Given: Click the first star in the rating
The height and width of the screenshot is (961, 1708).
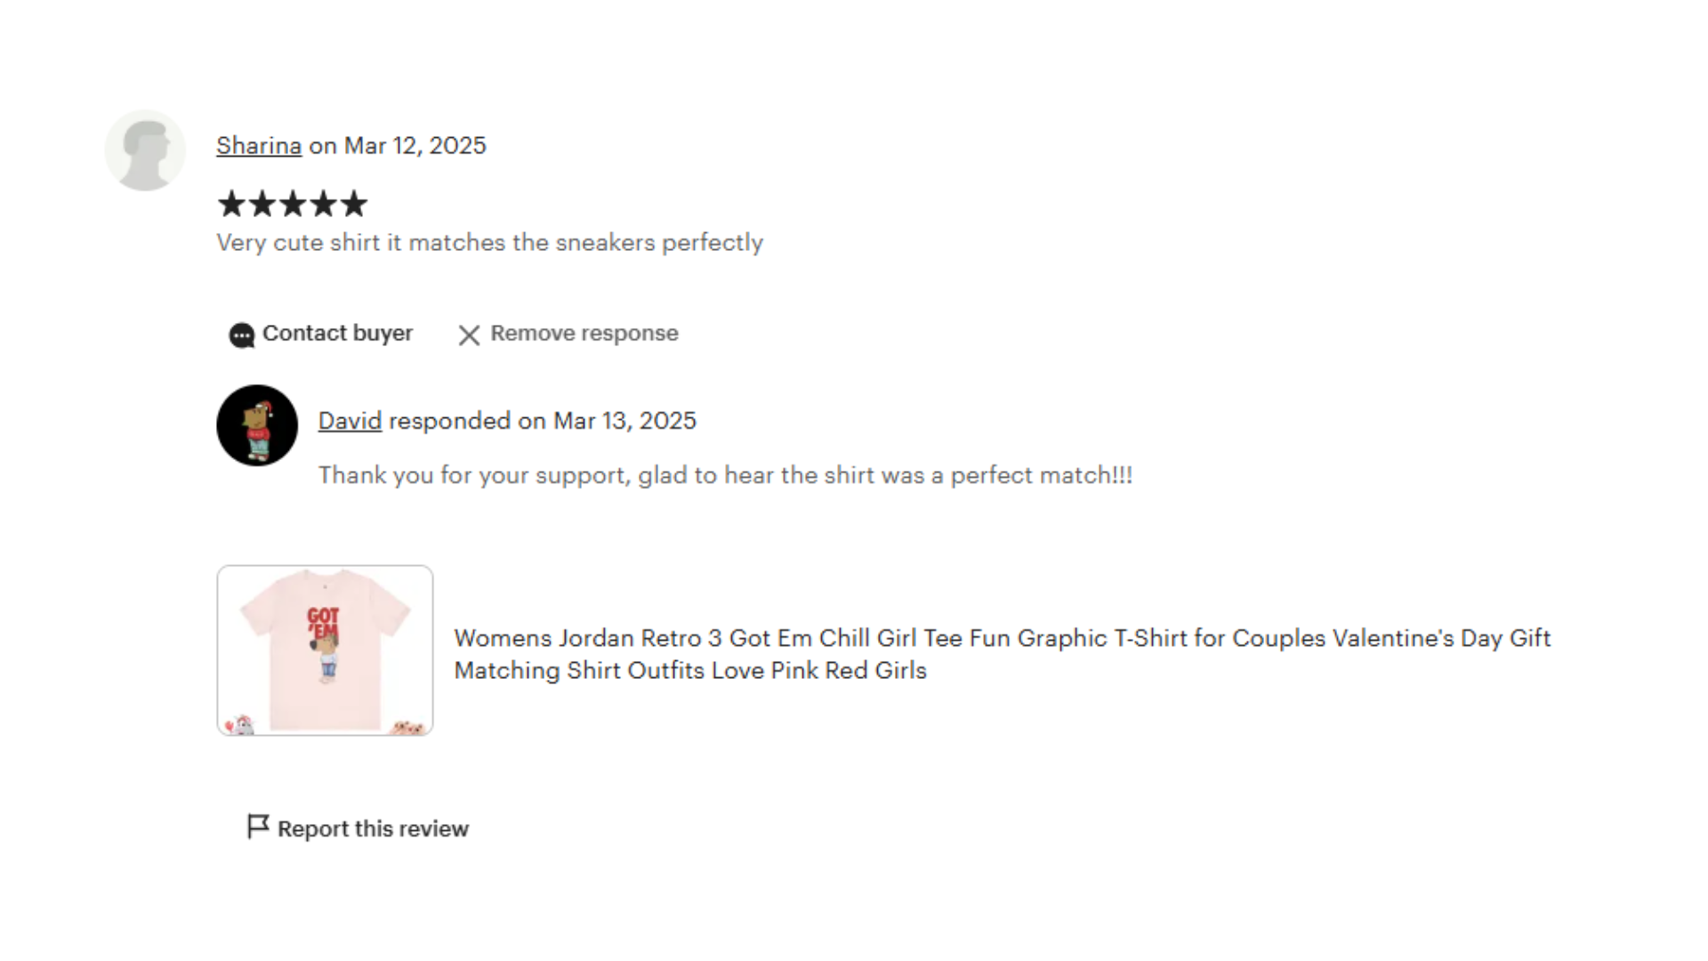Looking at the screenshot, I should point(231,204).
